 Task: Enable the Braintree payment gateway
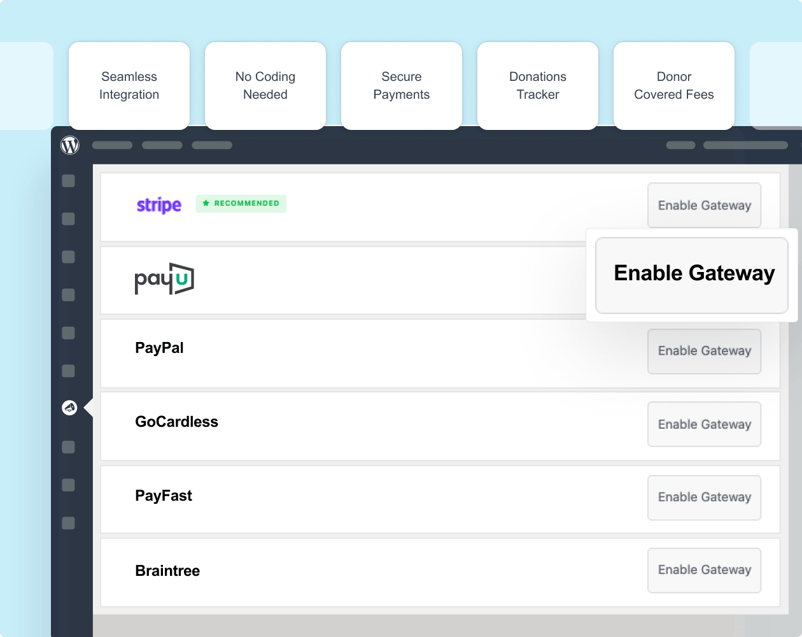[704, 569]
